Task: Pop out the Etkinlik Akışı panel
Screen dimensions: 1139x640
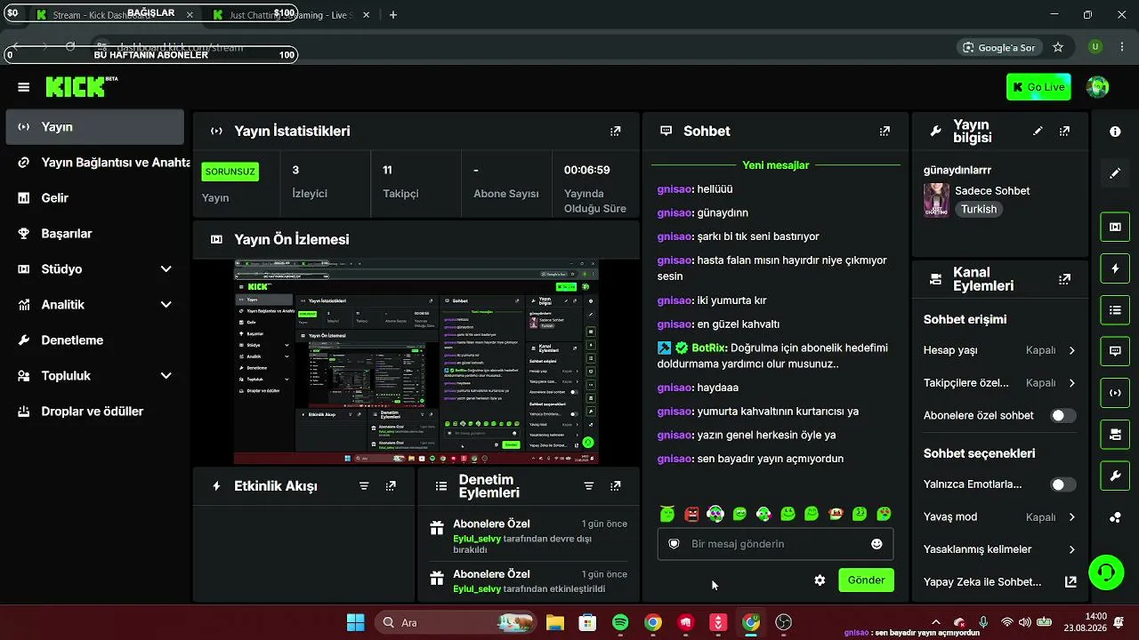Action: (x=391, y=486)
